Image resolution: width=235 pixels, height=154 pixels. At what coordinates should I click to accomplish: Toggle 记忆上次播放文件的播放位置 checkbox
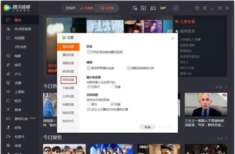click(89, 109)
